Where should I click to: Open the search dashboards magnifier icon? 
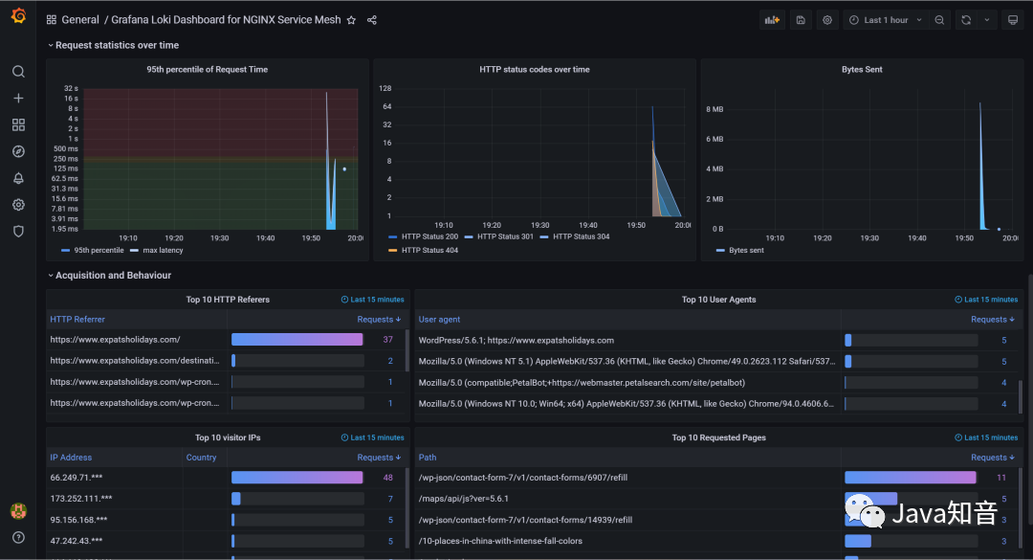coord(18,71)
